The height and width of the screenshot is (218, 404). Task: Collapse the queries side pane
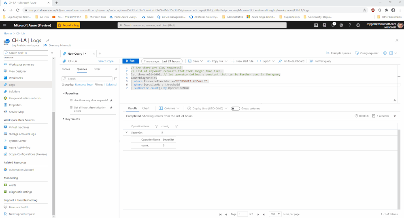(x=116, y=69)
